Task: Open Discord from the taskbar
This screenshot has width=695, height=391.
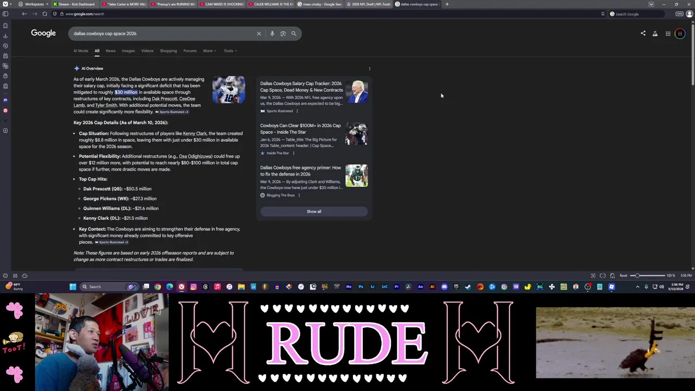Action: pos(444,287)
